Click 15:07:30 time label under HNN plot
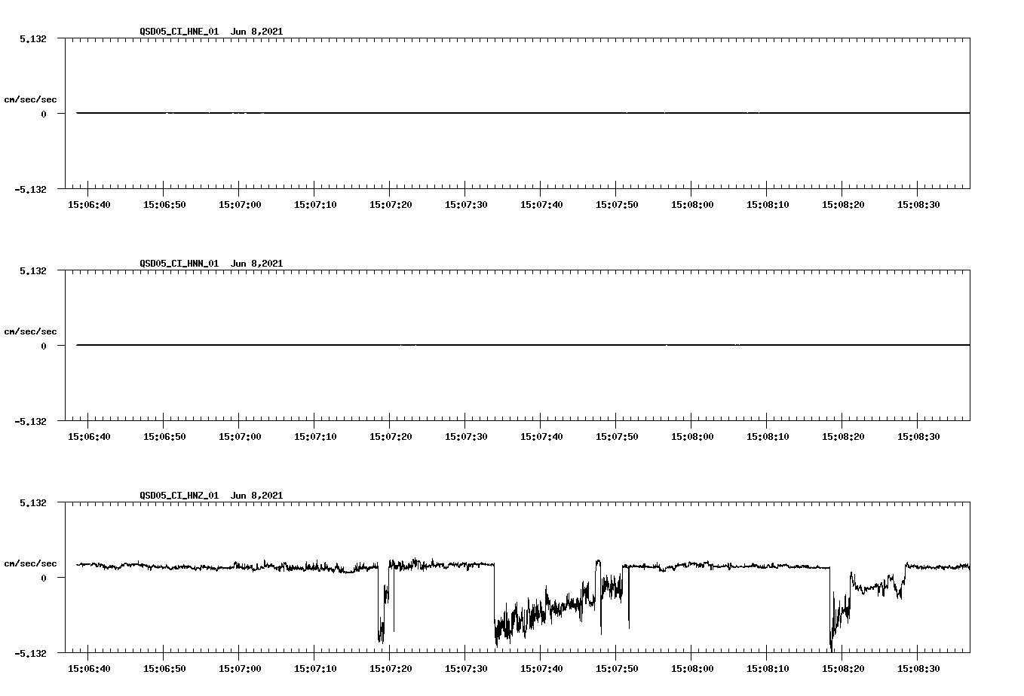The image size is (1024, 696). click(466, 437)
